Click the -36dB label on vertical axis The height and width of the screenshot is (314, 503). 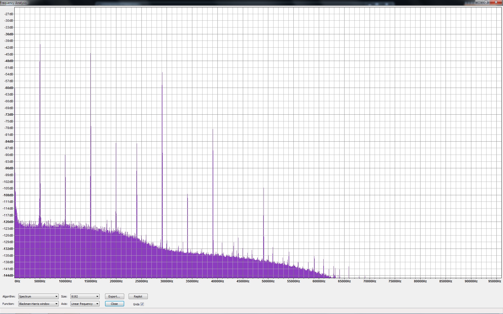[x=9, y=34]
